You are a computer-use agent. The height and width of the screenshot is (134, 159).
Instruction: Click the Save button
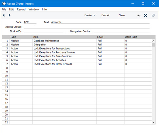pyautogui.click(x=122, y=15)
